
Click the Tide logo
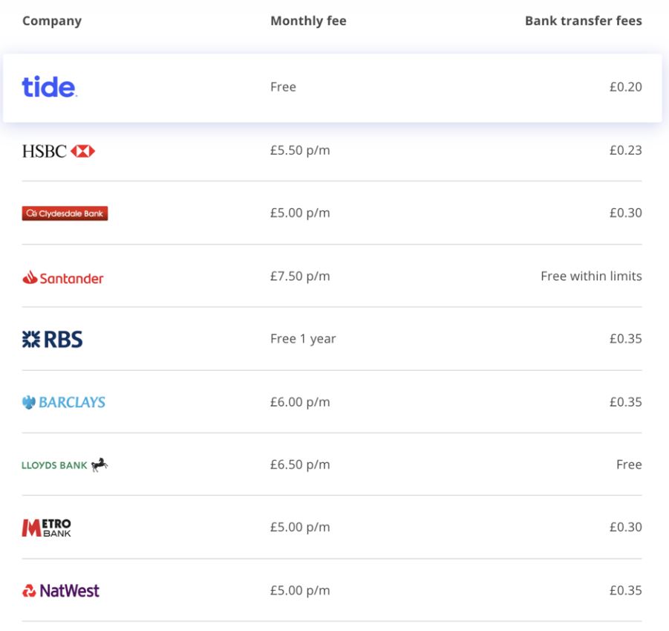coord(50,87)
